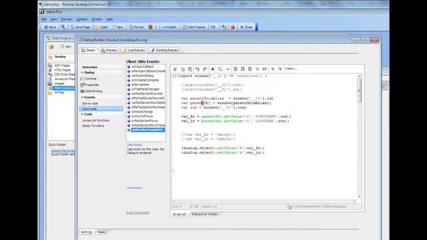Select the onInitializeComplete event
Image resolution: width=427 pixels, height=240 pixels.
(x=145, y=80)
